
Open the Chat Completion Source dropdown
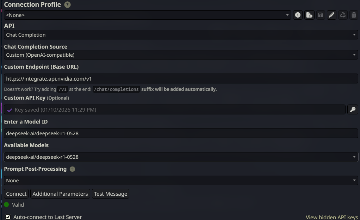click(181, 55)
